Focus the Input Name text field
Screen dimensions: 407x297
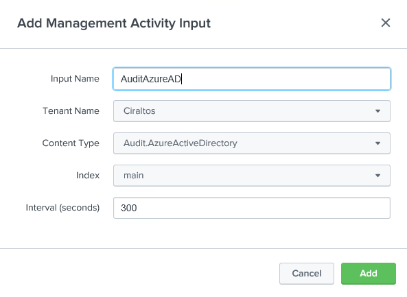click(x=251, y=79)
